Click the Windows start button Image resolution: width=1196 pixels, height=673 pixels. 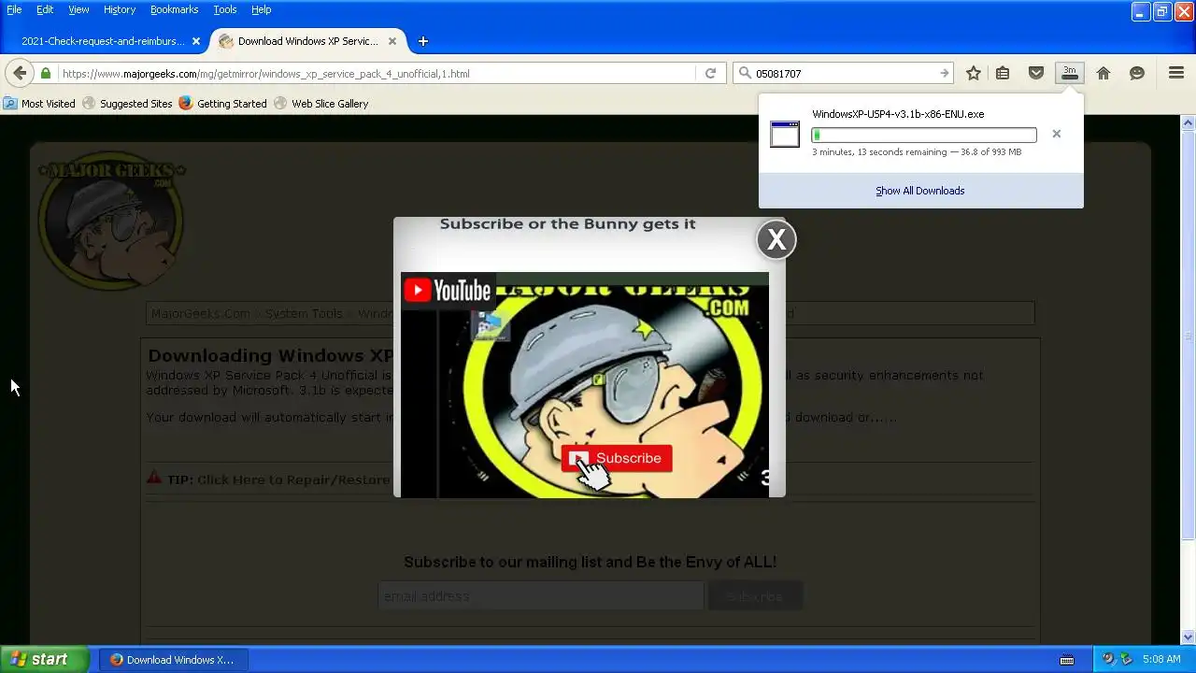point(44,659)
